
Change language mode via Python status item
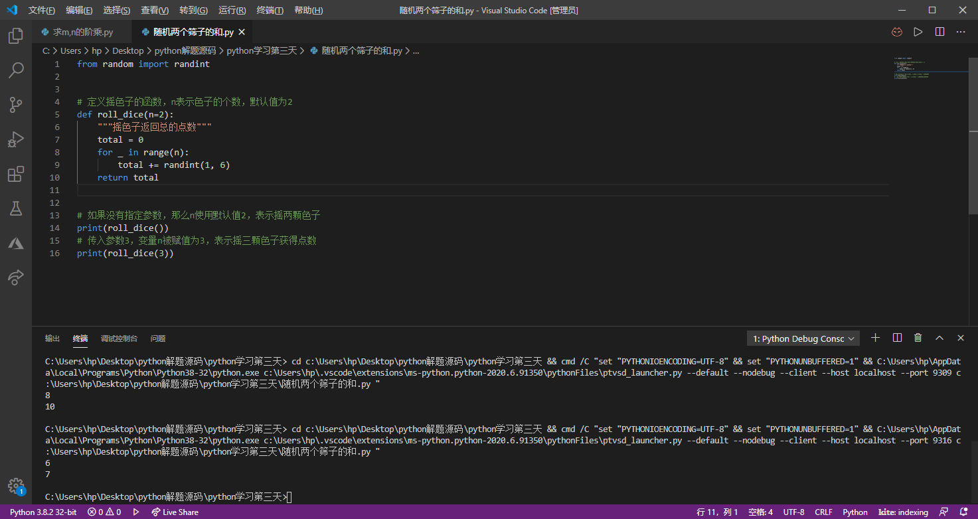855,512
